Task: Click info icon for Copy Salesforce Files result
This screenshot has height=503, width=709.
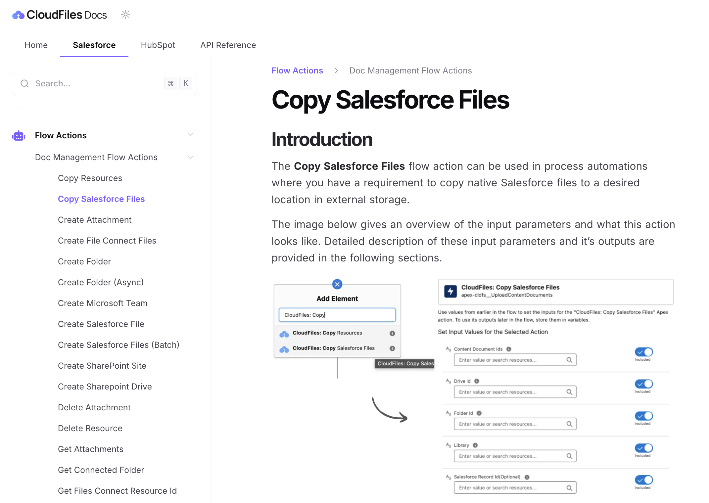Action: click(392, 348)
